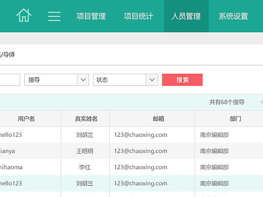Go to the home page icon
Viewport: 263px width, 197px height.
click(24, 15)
